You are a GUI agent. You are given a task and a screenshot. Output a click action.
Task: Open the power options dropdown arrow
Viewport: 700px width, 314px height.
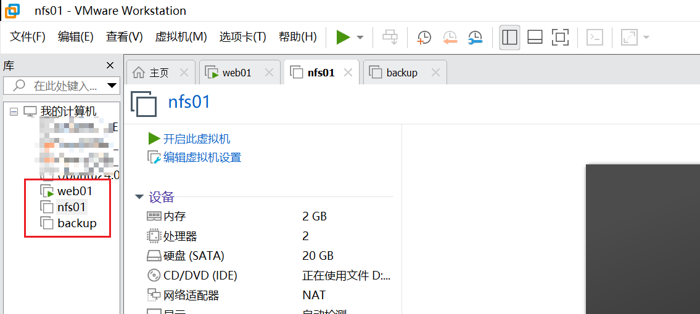(x=360, y=38)
